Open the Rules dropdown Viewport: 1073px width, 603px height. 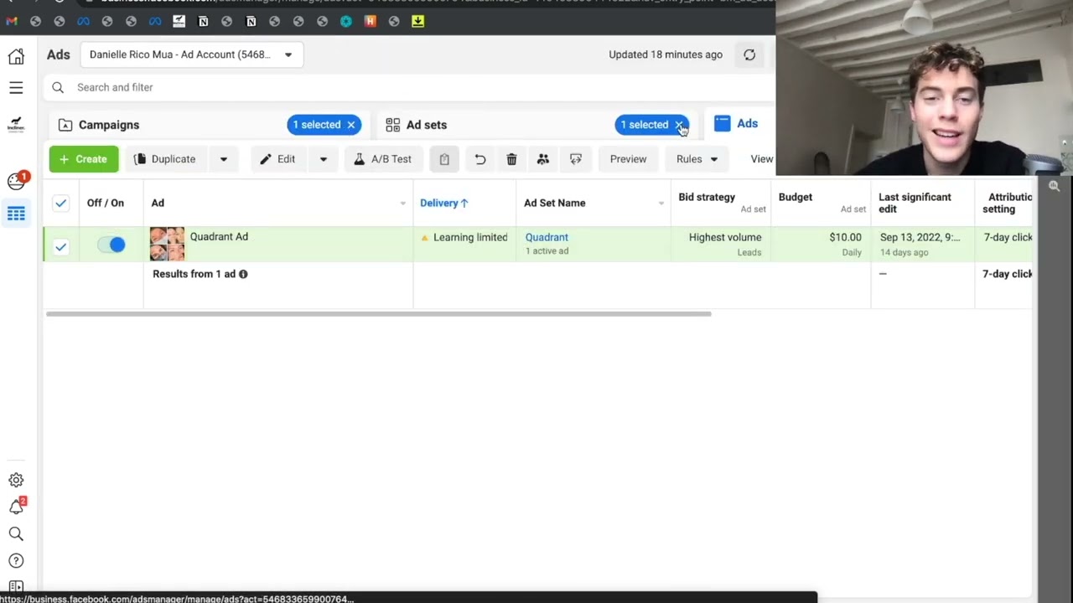697,159
